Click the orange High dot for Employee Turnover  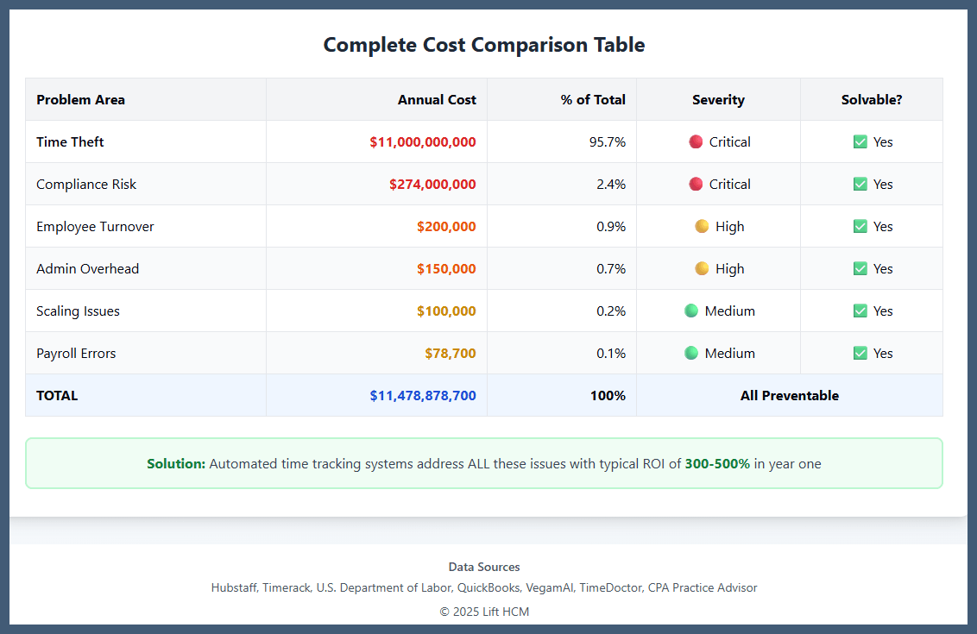tap(702, 226)
